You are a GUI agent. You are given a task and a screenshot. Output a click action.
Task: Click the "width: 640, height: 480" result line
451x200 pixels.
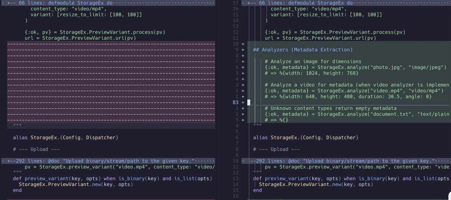click(x=348, y=97)
